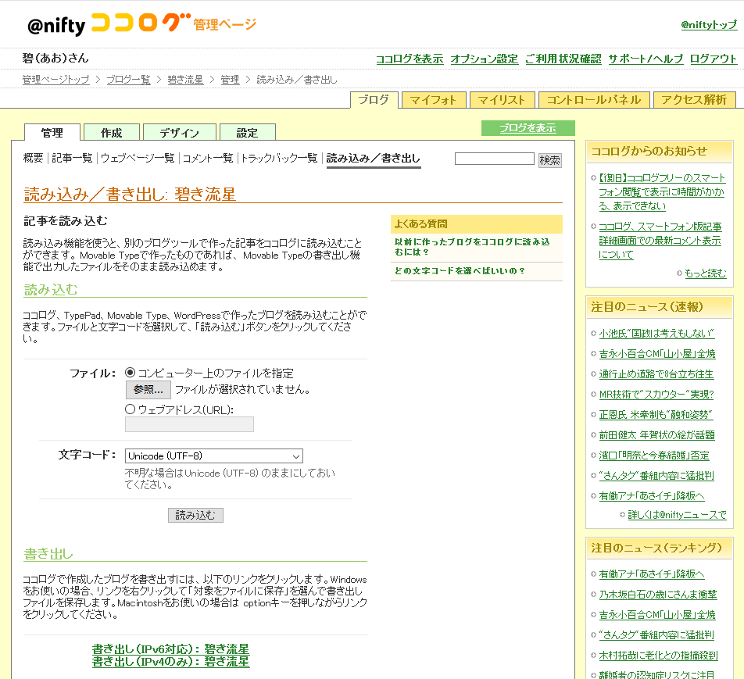Select ウェブアドレス(URL) radio button

click(x=130, y=409)
